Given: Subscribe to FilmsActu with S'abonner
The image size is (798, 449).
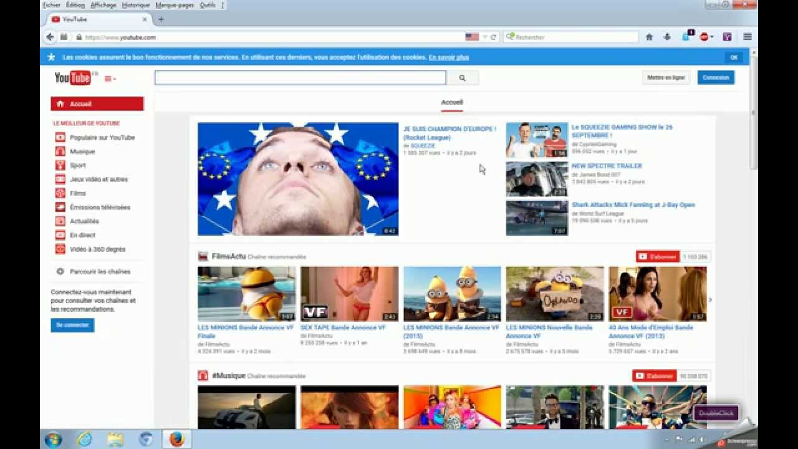Looking at the screenshot, I should [x=658, y=257].
